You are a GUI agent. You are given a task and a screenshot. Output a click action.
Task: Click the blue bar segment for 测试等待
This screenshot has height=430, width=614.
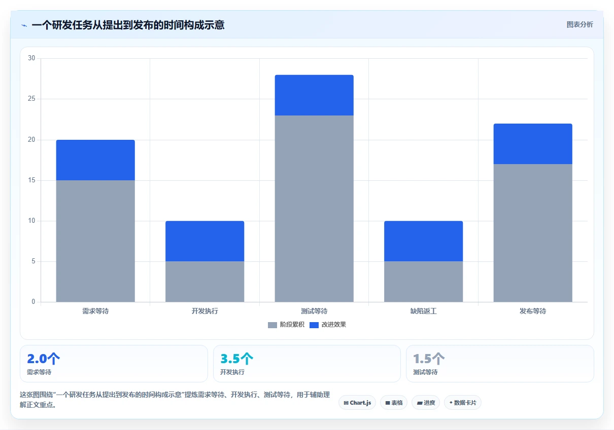click(x=314, y=95)
